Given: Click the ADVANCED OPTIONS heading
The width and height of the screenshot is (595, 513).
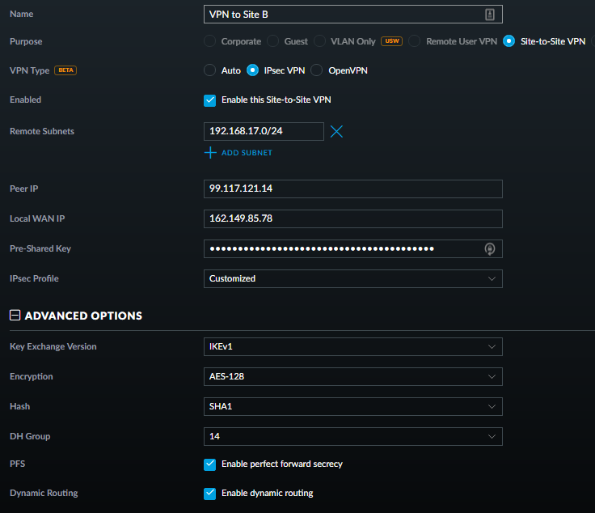Looking at the screenshot, I should pos(83,316).
